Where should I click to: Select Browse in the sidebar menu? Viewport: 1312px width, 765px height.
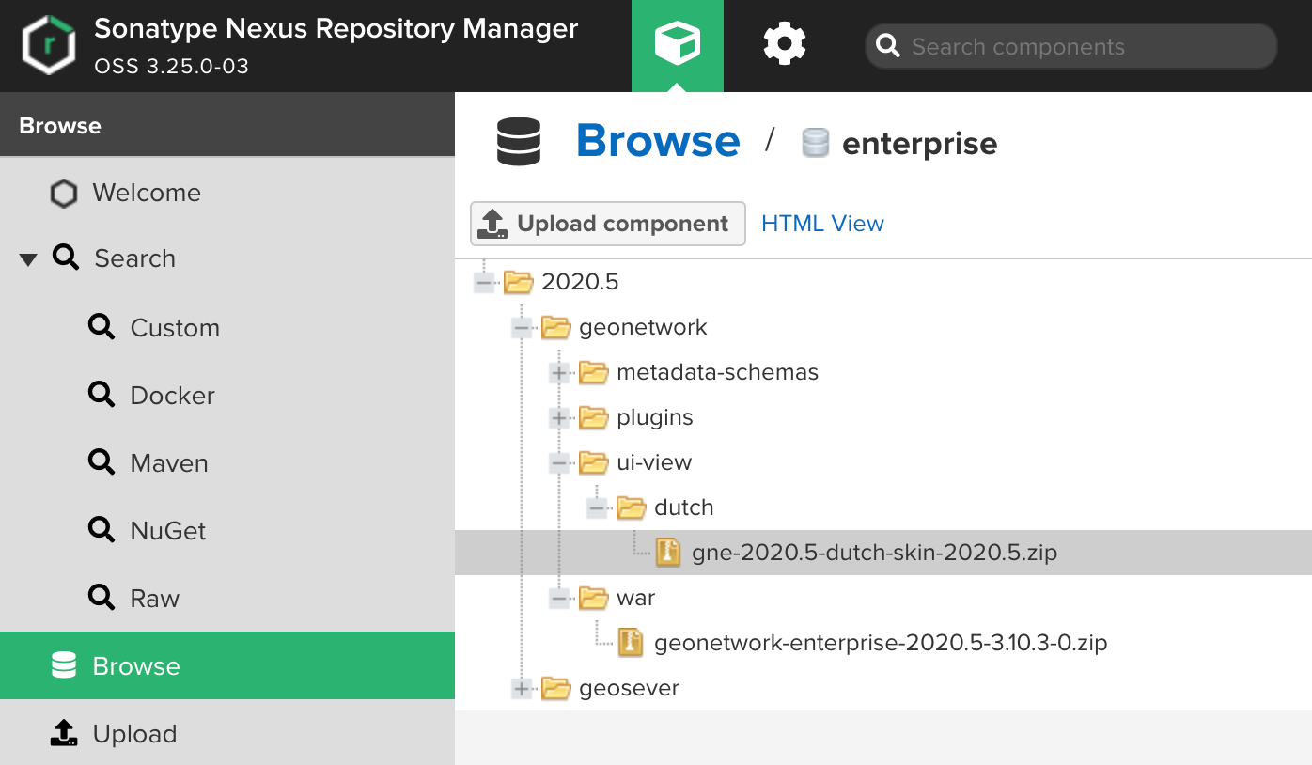click(227, 665)
